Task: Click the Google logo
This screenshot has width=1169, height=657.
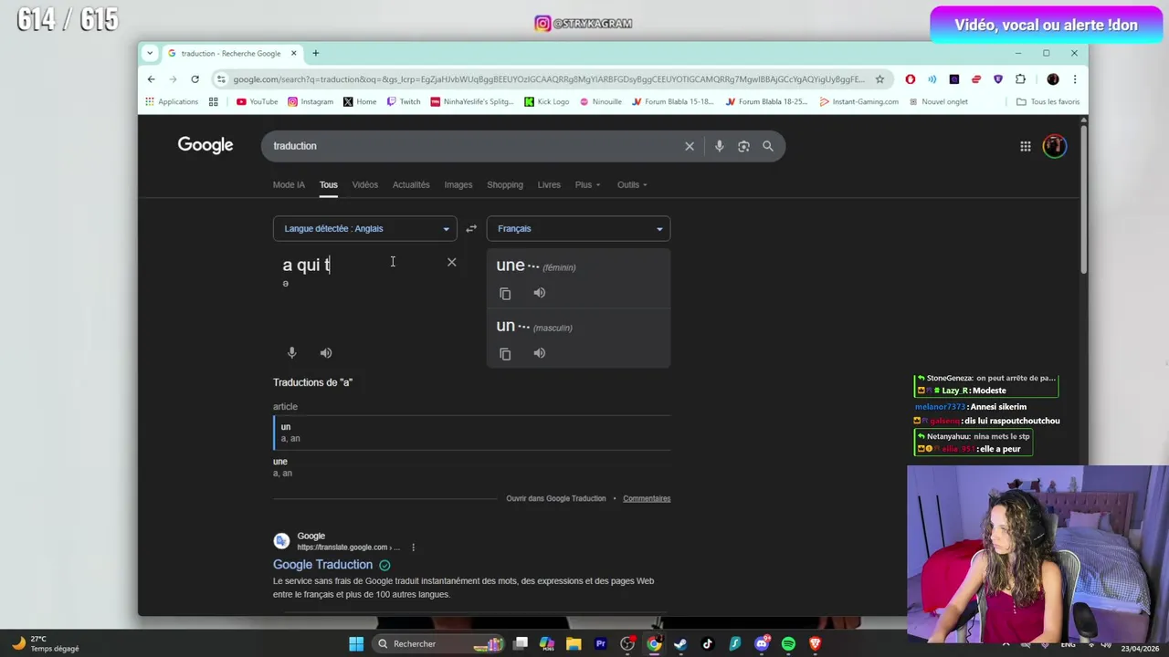Action: pos(205,146)
